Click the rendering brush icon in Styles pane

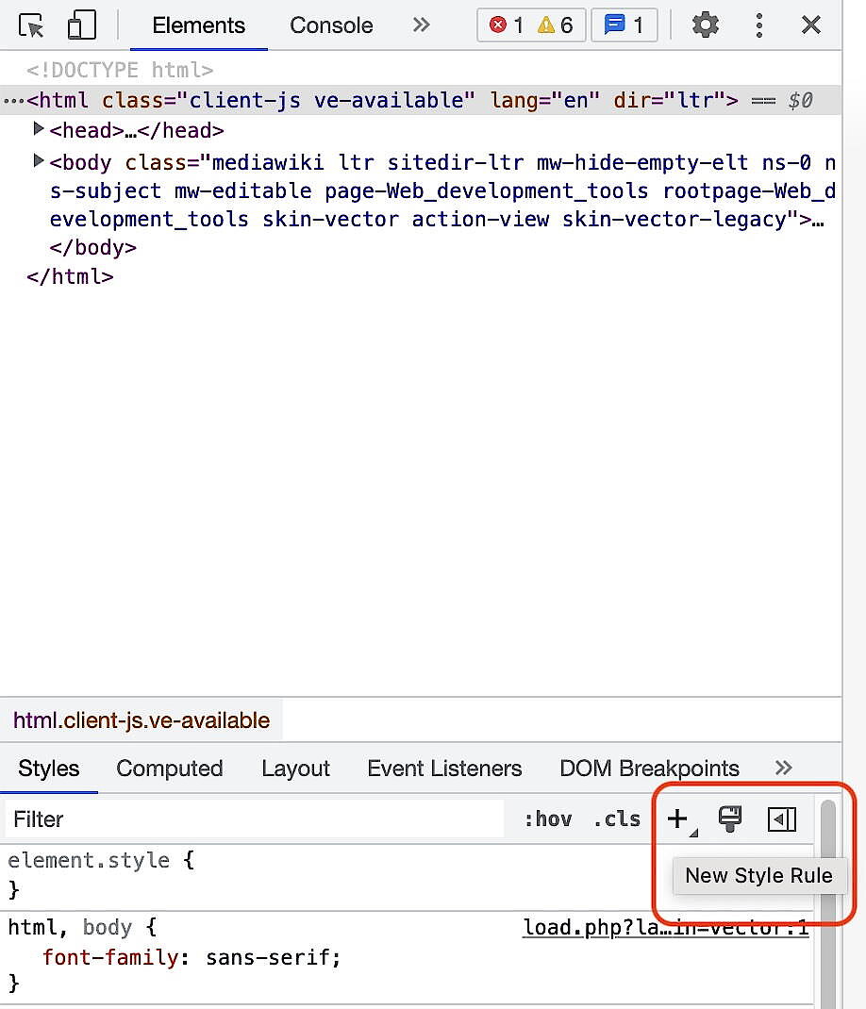[x=729, y=819]
